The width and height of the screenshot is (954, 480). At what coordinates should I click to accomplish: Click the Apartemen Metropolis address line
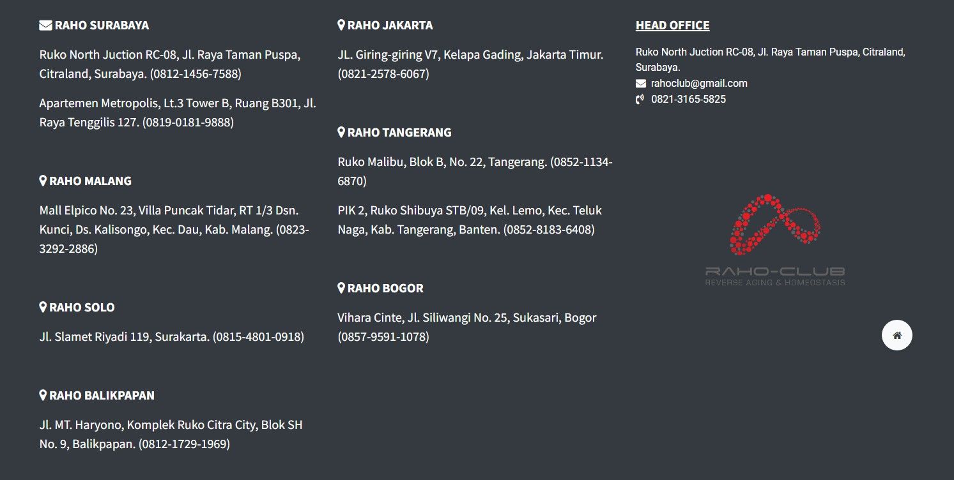point(178,113)
